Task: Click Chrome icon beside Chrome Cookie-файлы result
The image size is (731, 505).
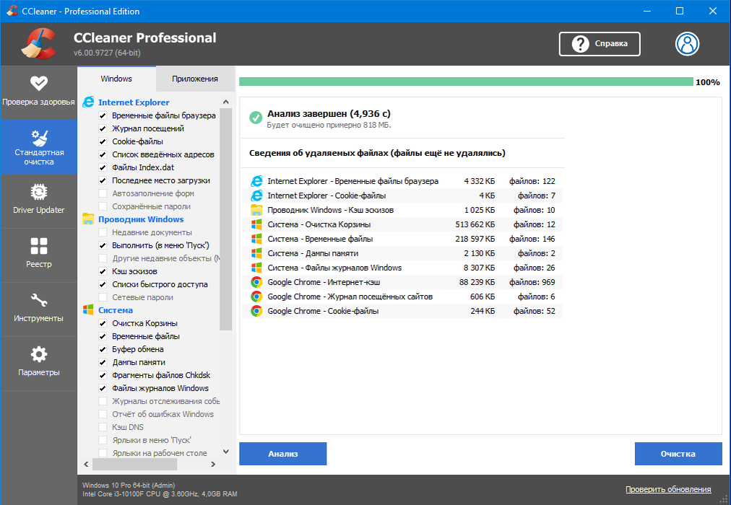Action: click(x=256, y=311)
